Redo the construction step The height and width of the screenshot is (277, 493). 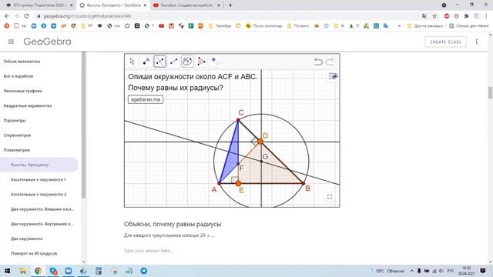pos(330,62)
